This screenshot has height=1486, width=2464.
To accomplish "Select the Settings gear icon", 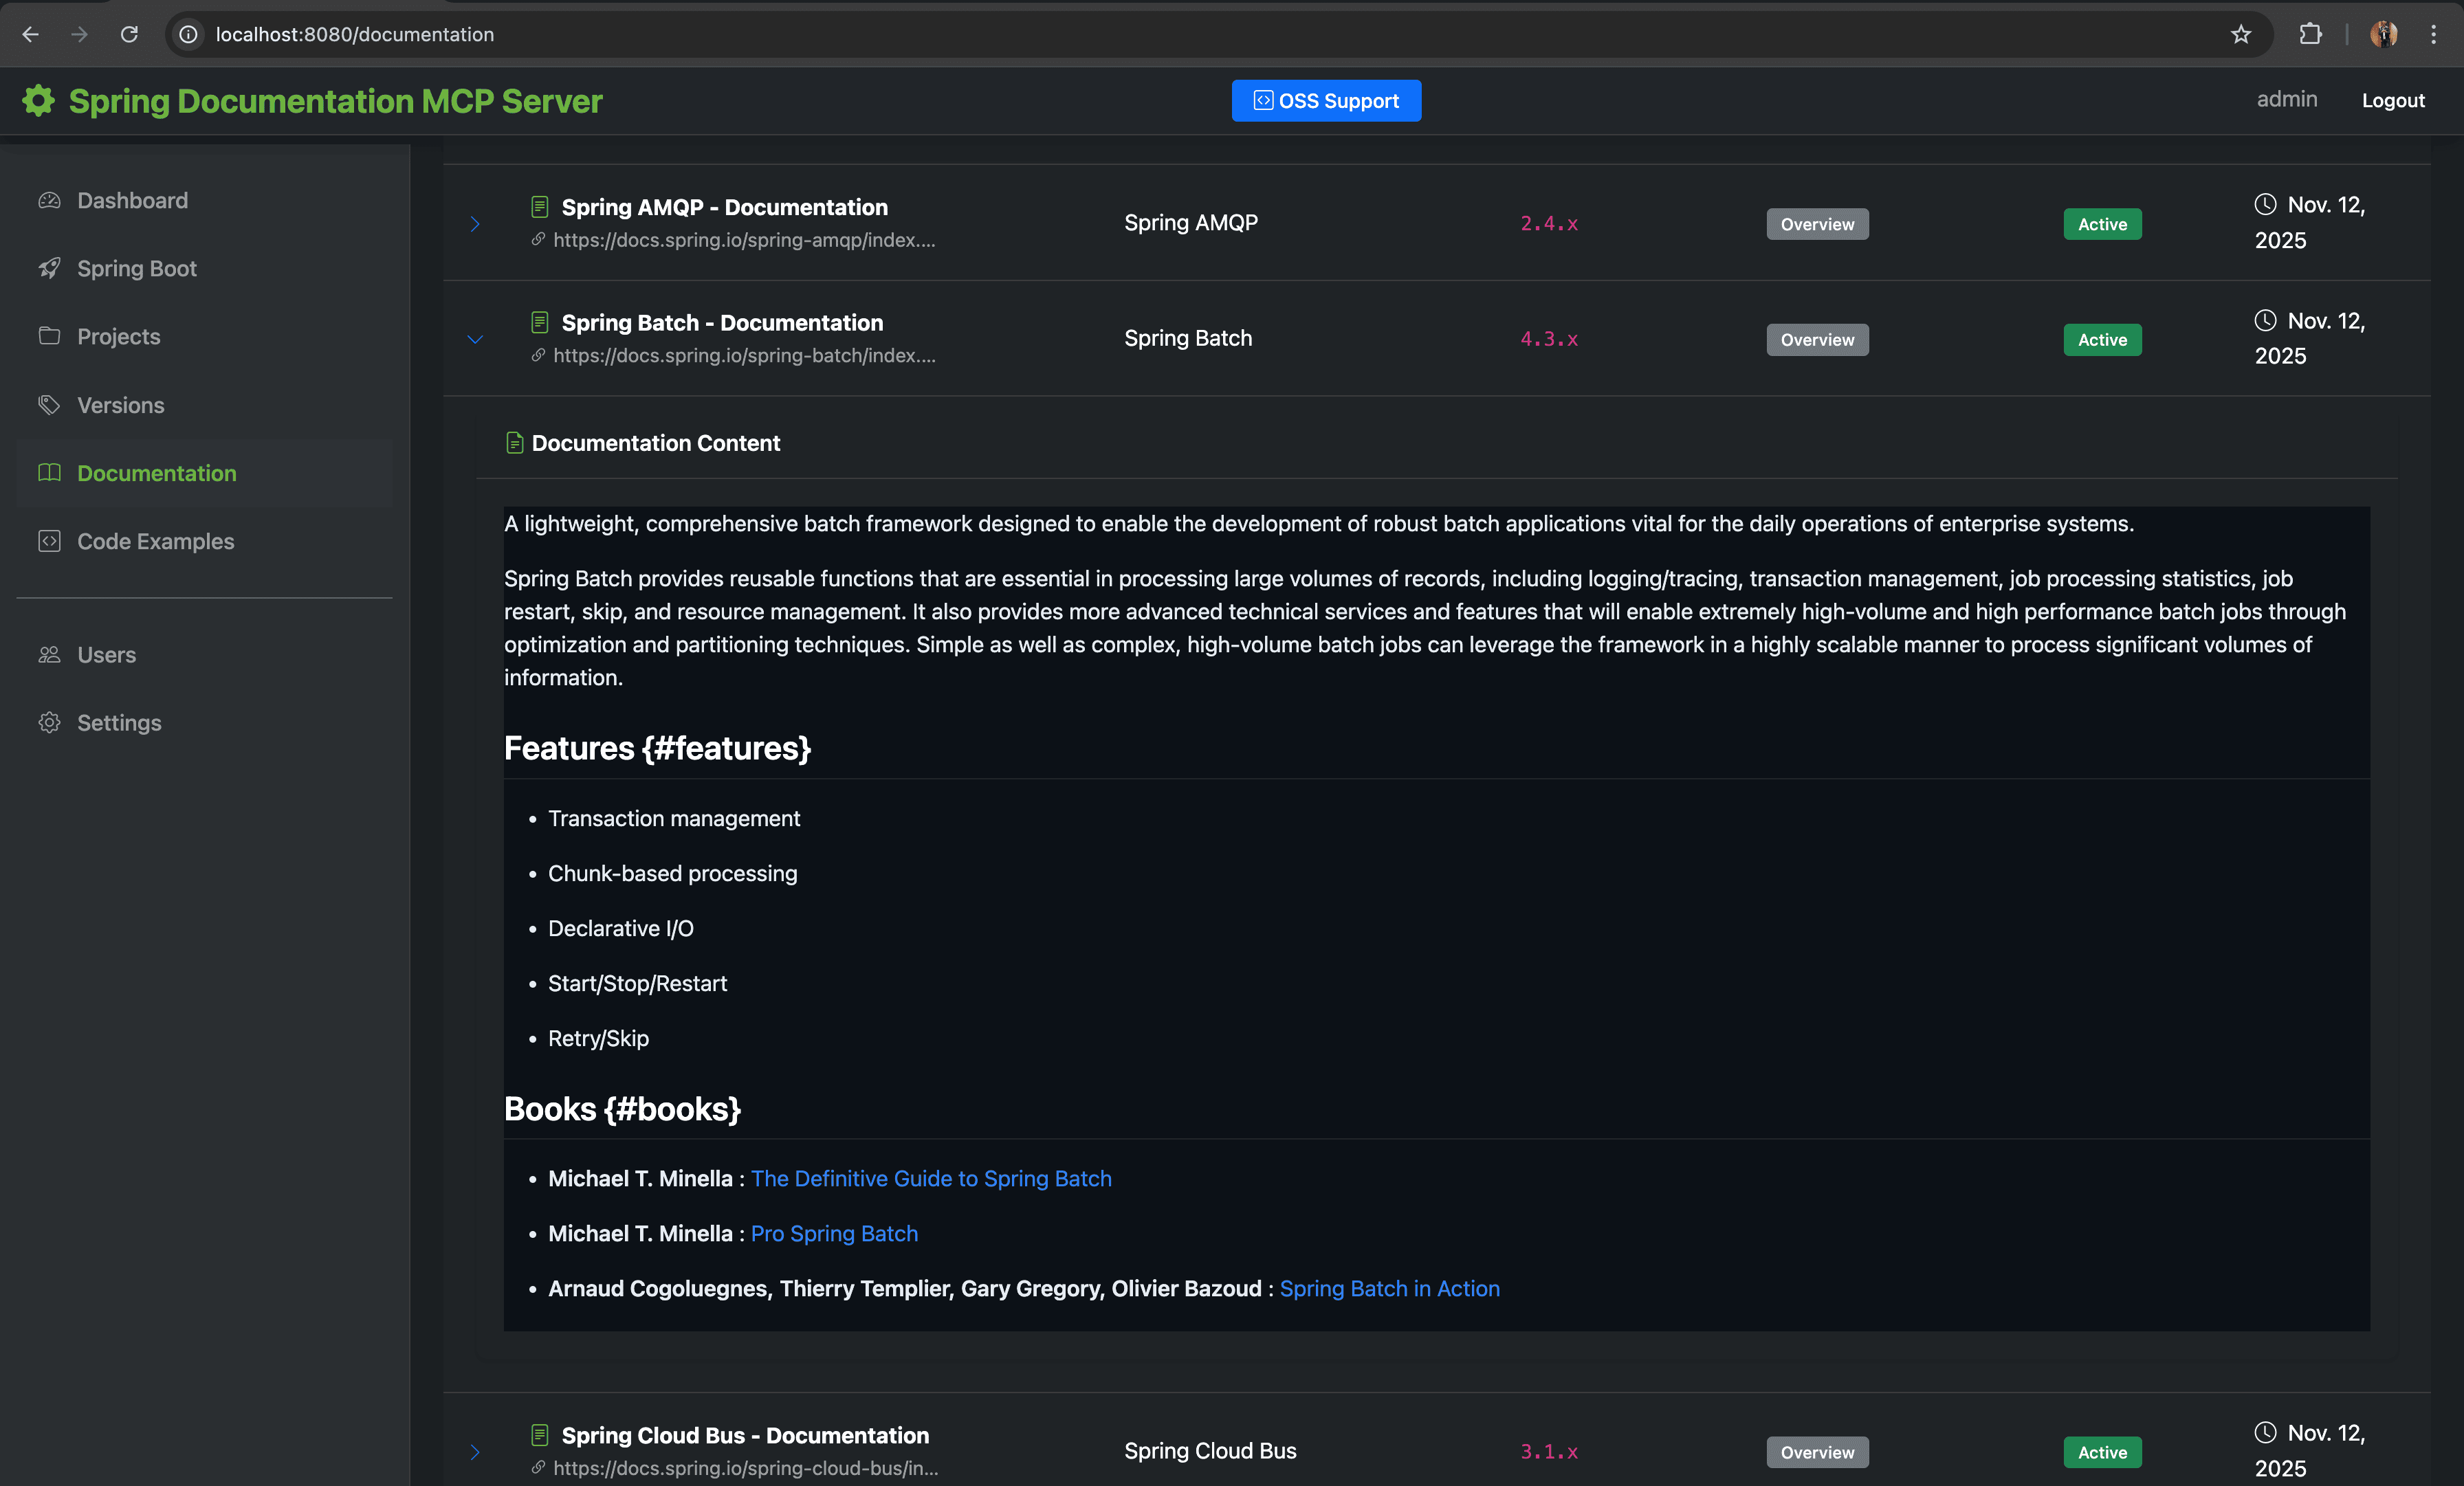I will coord(49,722).
